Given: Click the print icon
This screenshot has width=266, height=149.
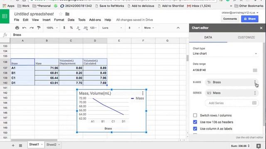Looking at the screenshot, I should 17,28.
